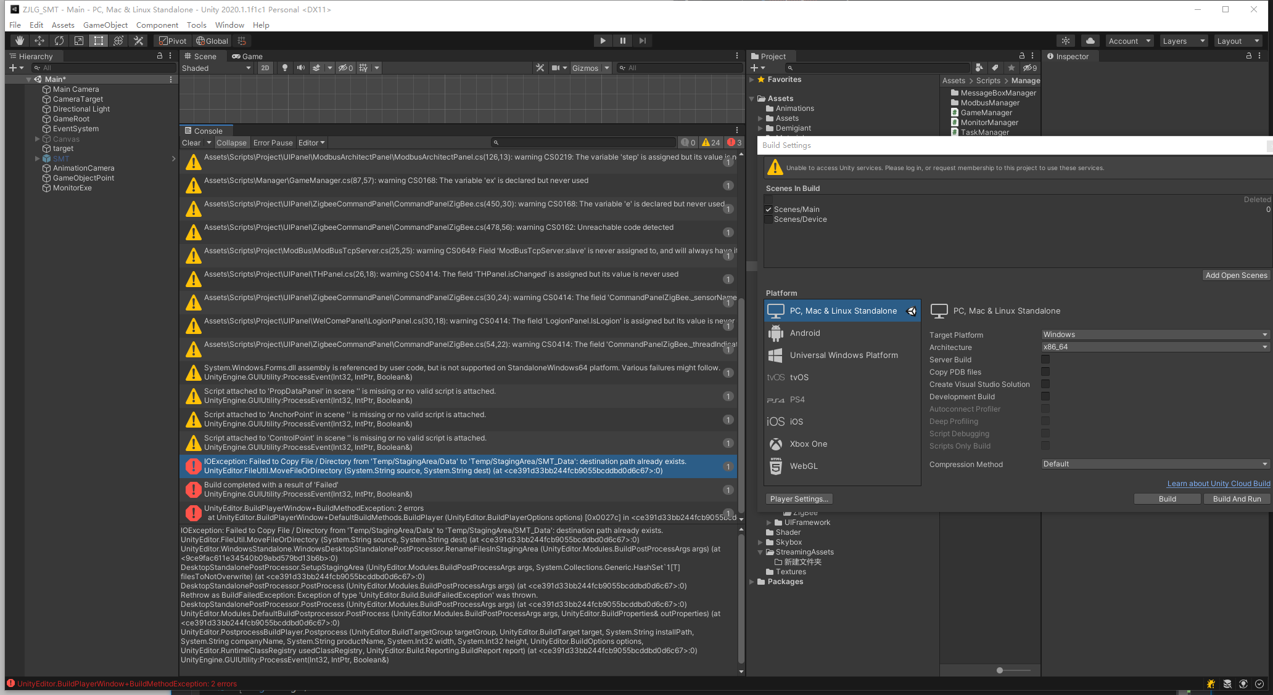Image resolution: width=1273 pixels, height=695 pixels.
Task: Select the Hand tool in the toolbar
Action: 19,41
